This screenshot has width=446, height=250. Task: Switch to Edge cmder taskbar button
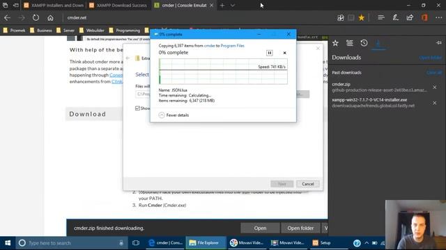165,243
